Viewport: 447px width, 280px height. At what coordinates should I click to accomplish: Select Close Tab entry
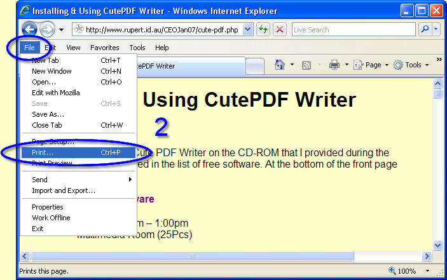point(78,125)
